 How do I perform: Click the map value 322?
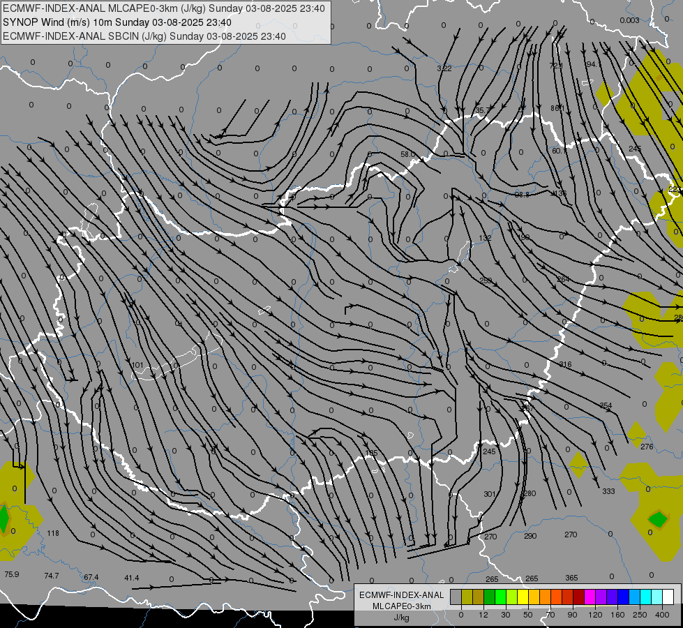[x=444, y=68]
